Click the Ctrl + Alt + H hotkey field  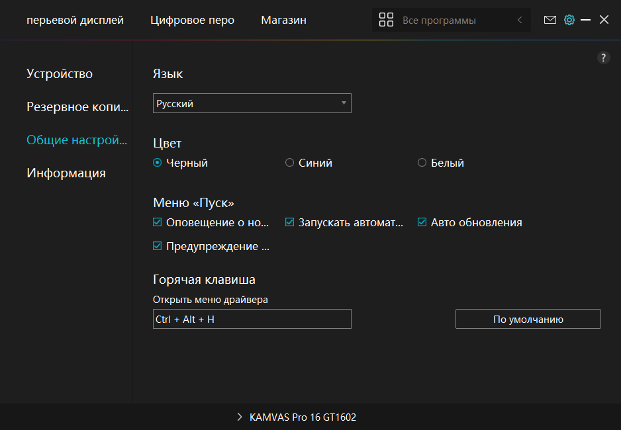pyautogui.click(x=252, y=319)
